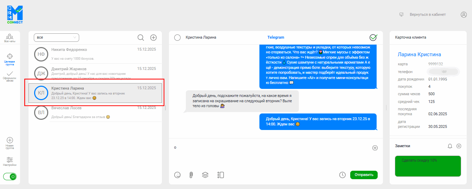Click the НФ avatar circle
The width and height of the screenshot is (472, 189).
(x=41, y=54)
